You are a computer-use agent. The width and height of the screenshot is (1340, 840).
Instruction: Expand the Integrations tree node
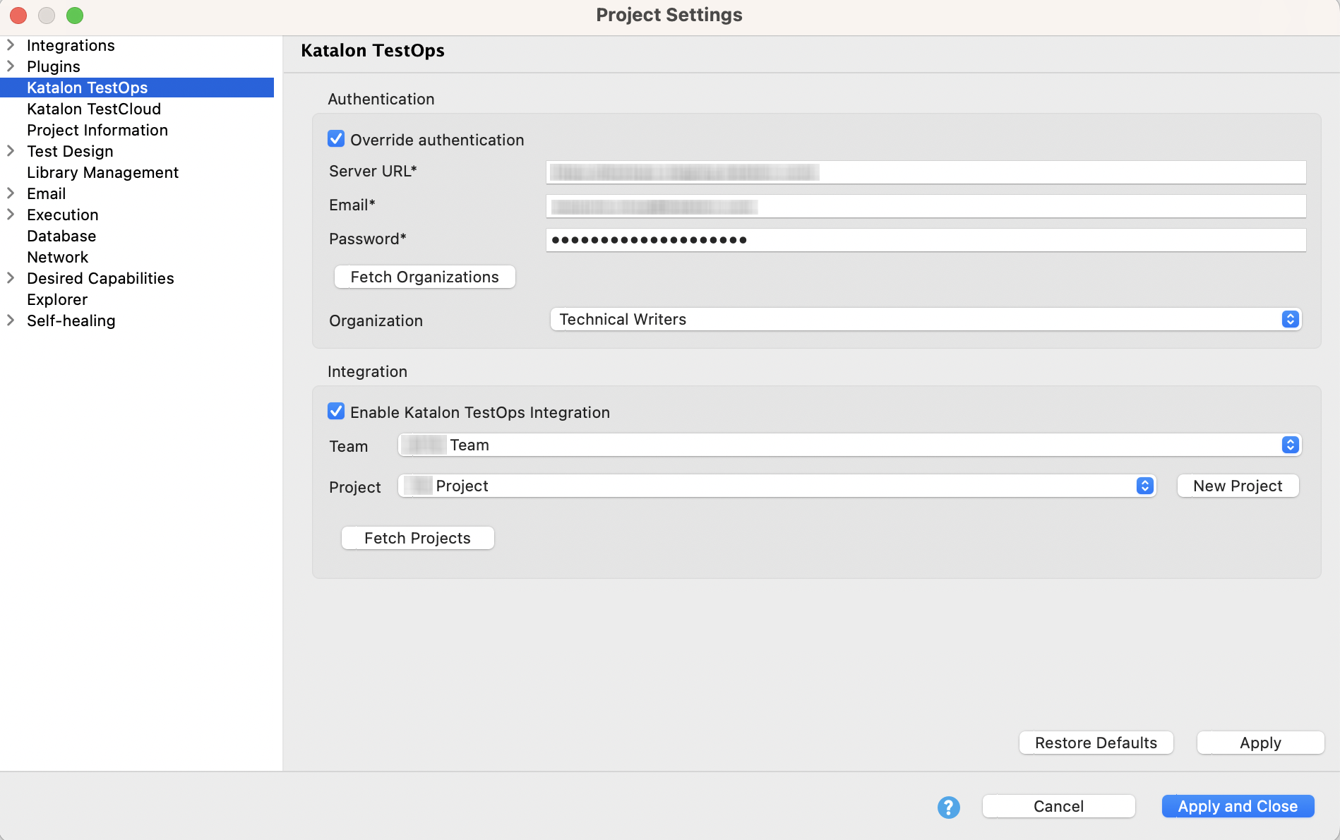click(11, 45)
